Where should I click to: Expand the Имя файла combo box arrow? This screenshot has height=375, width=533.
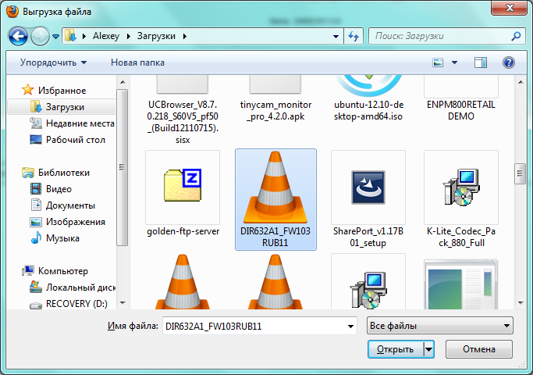pyautogui.click(x=350, y=326)
